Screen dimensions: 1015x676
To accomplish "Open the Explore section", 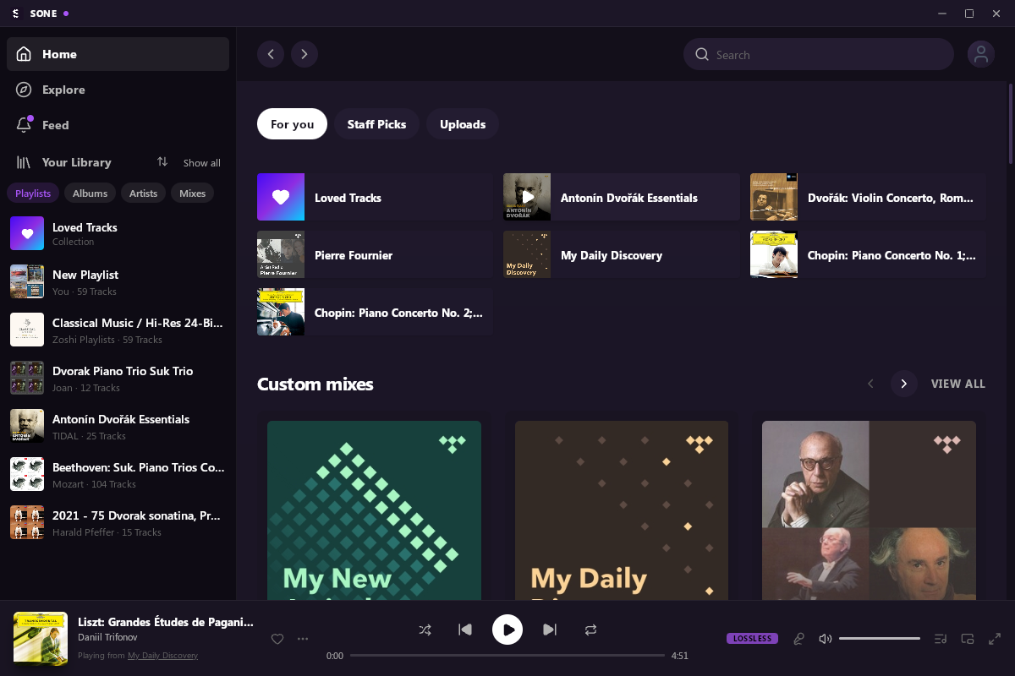I will (x=118, y=90).
